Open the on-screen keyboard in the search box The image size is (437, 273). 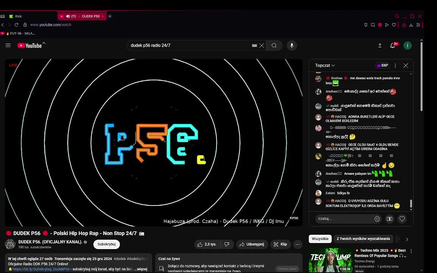254,45
